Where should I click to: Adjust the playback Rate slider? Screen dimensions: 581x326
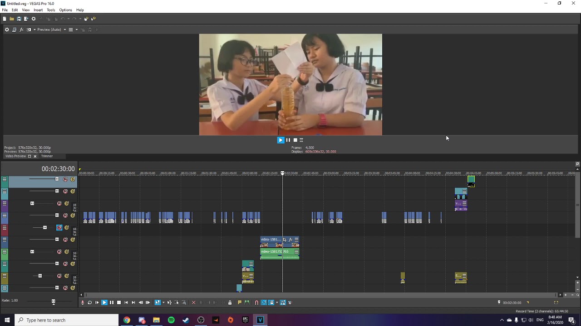(x=53, y=301)
